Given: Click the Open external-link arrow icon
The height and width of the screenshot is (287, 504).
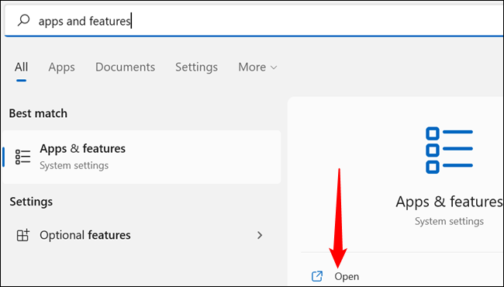Looking at the screenshot, I should pos(317,276).
